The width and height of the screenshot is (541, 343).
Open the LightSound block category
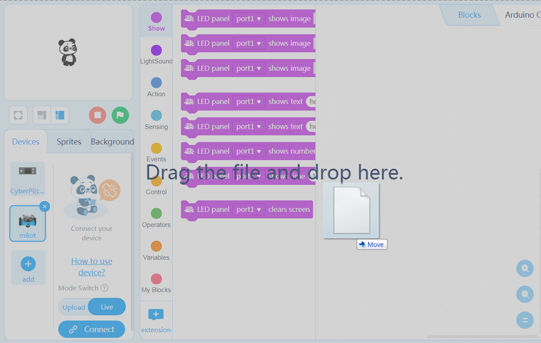(156, 54)
